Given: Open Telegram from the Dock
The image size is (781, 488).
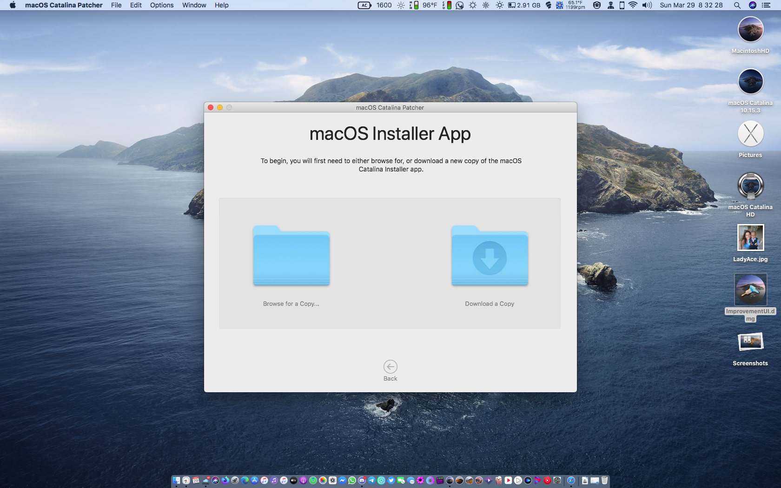Looking at the screenshot, I should tap(372, 481).
